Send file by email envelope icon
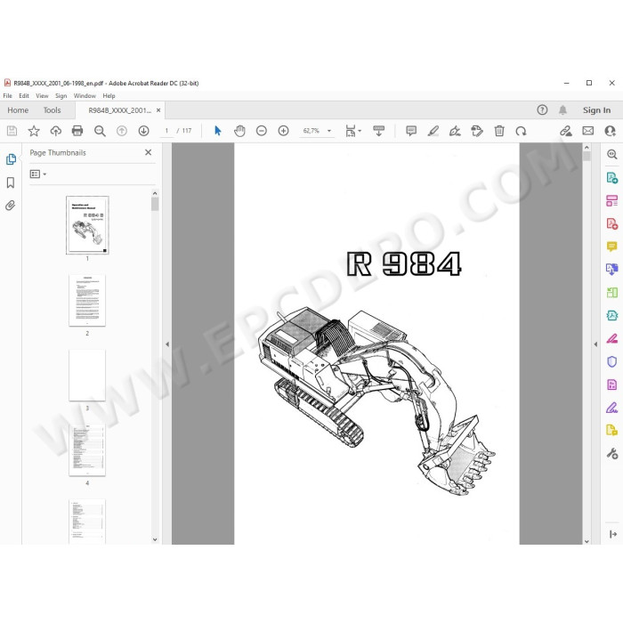 coord(588,131)
